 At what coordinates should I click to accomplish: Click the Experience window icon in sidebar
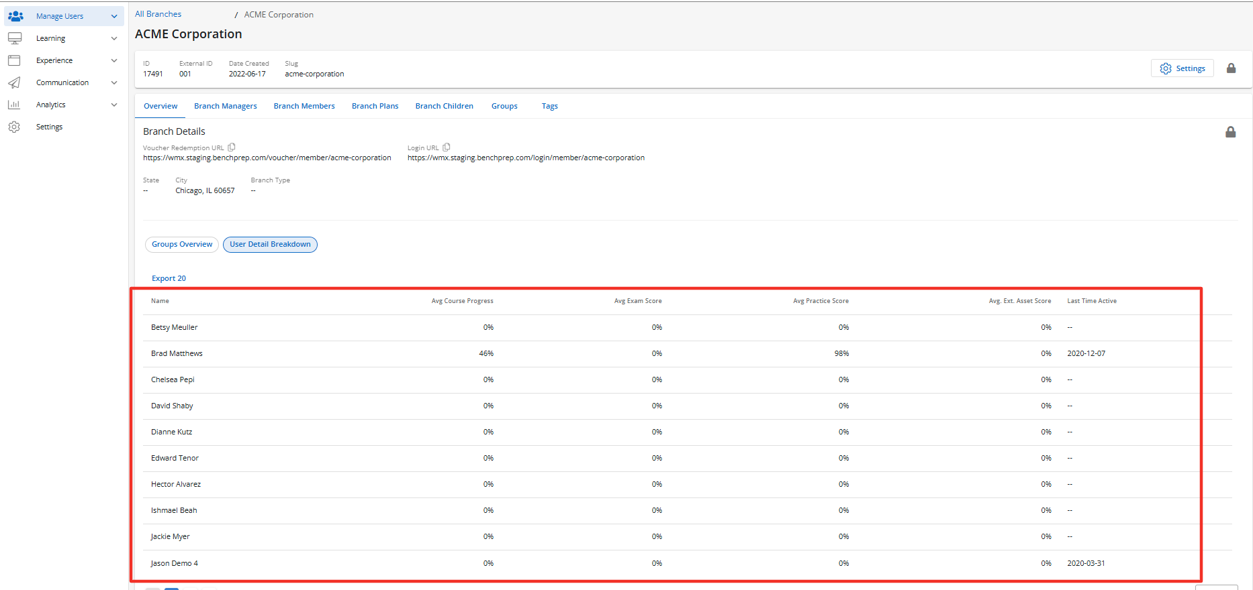pyautogui.click(x=14, y=60)
